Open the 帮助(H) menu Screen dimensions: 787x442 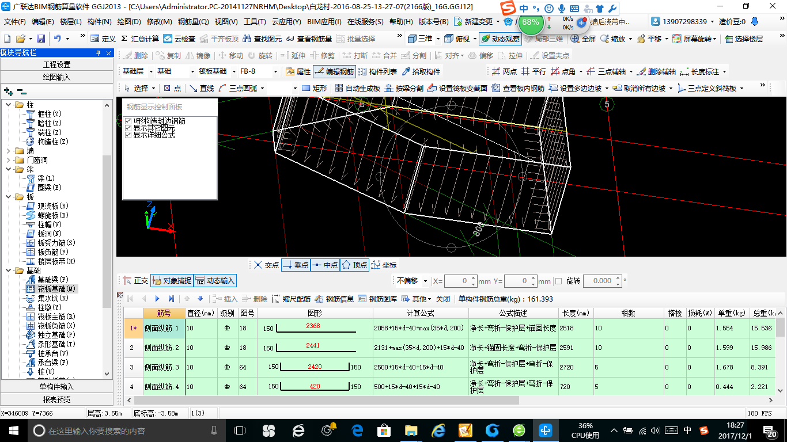[x=402, y=22]
